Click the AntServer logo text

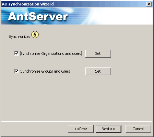(38, 17)
